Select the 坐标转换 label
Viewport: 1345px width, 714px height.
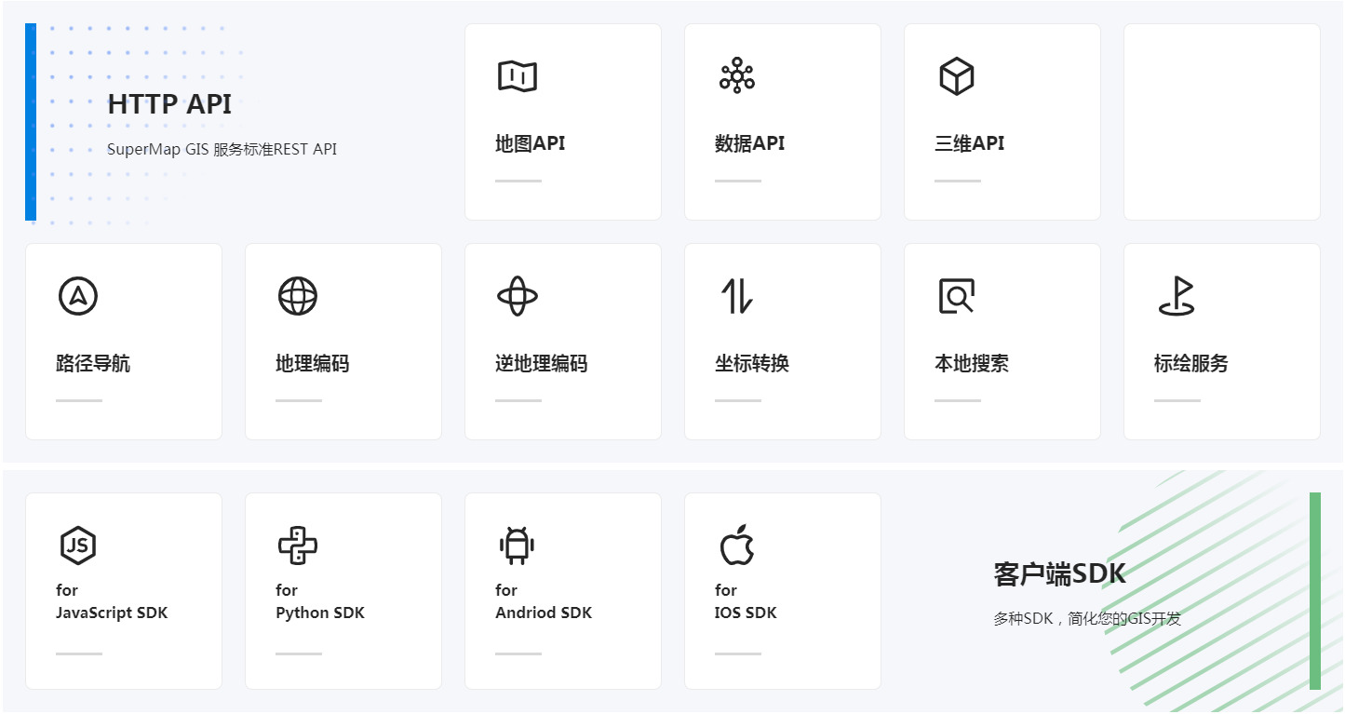coord(752,363)
